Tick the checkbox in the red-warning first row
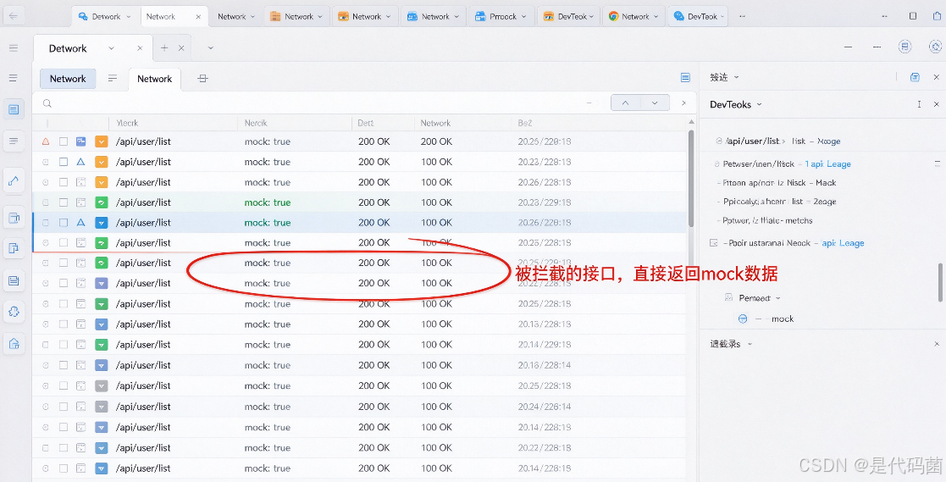Image resolution: width=946 pixels, height=482 pixels. (x=64, y=141)
